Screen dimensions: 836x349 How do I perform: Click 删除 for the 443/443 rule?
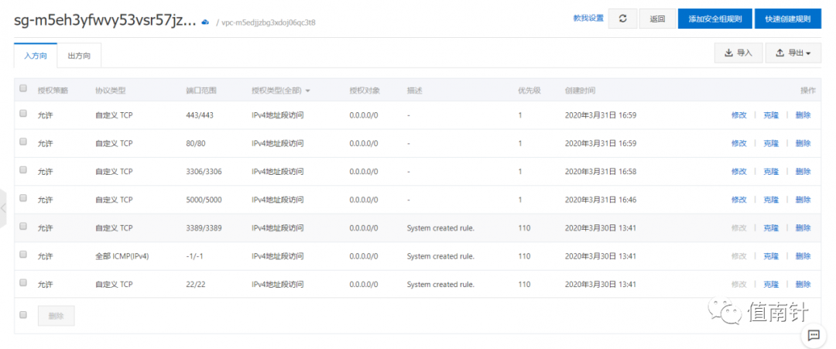pos(803,115)
